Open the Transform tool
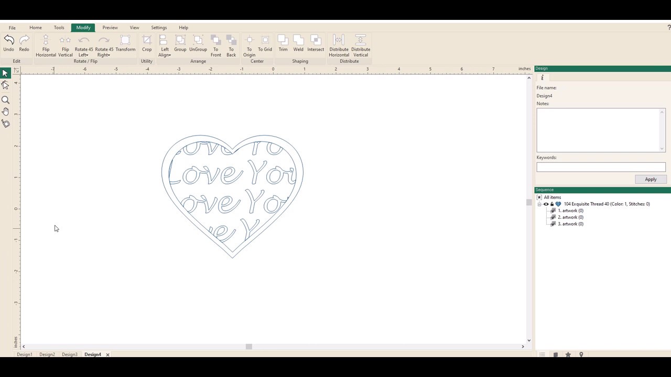The height and width of the screenshot is (377, 671). point(125,44)
